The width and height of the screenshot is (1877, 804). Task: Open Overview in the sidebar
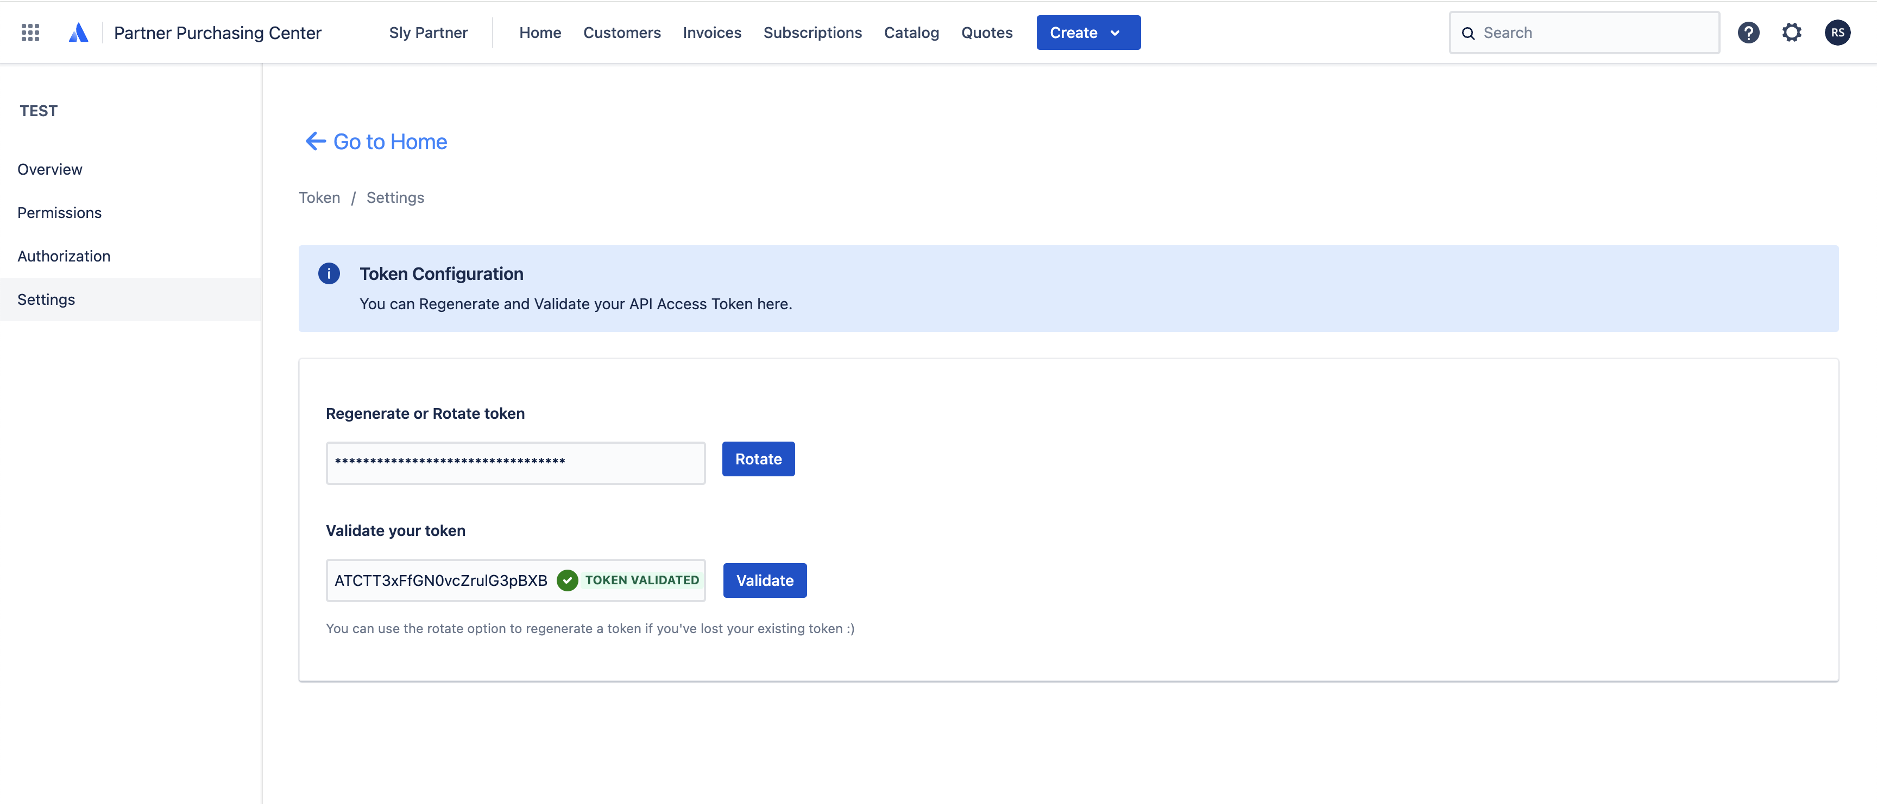point(51,169)
